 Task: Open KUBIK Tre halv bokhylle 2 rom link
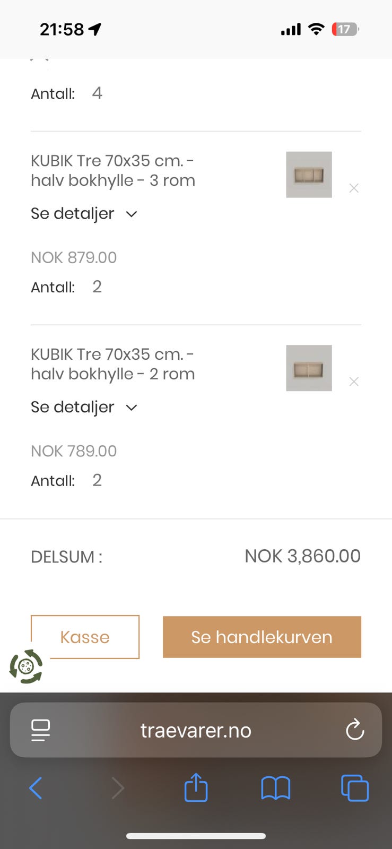pos(113,364)
